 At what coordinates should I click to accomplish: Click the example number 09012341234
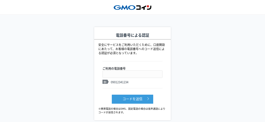(120, 82)
